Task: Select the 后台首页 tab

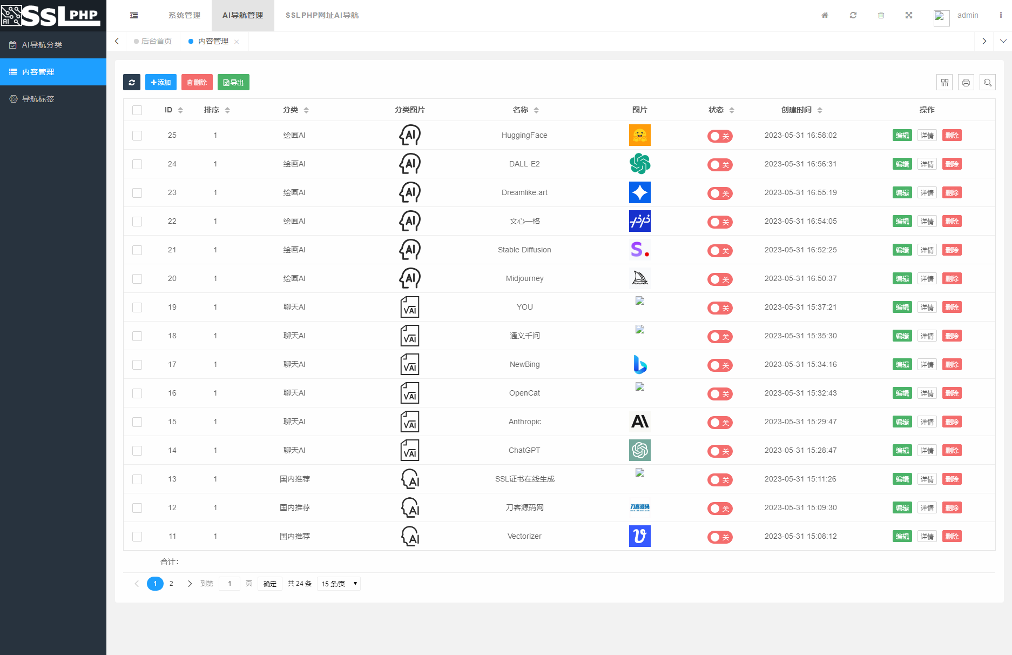Action: click(156, 41)
